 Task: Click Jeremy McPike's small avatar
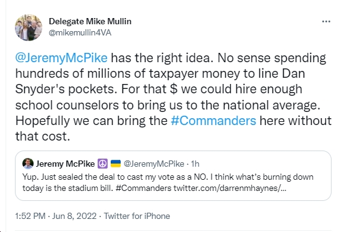tap(28, 164)
